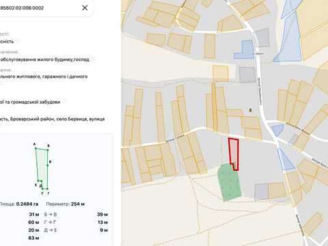328x246 pixels.
Task: Click the "83 м" segment length
Action: (33, 238)
